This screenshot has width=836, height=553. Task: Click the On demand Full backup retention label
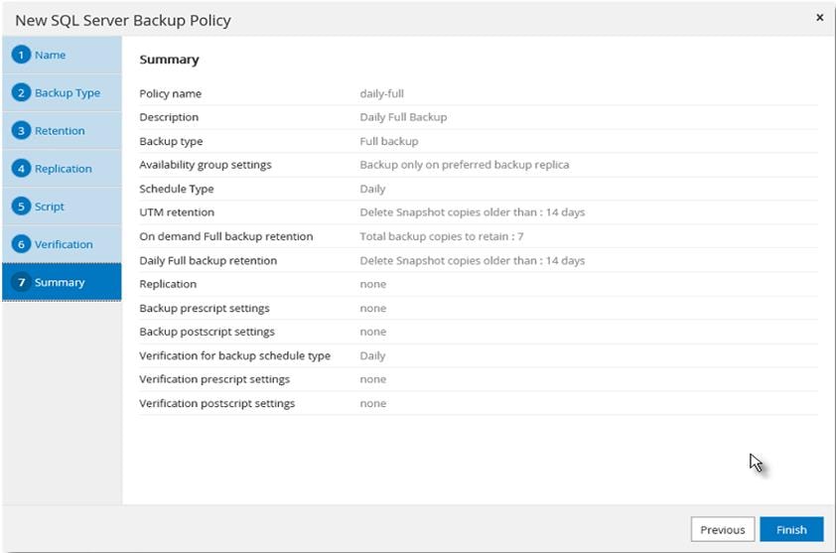pos(226,236)
